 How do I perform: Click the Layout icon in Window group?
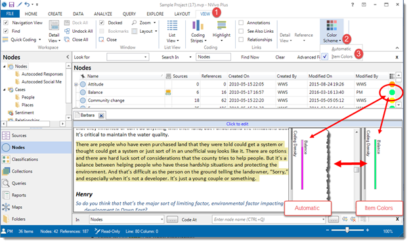coord(135,32)
